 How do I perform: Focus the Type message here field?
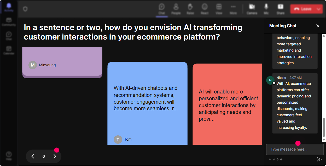coord(295,150)
